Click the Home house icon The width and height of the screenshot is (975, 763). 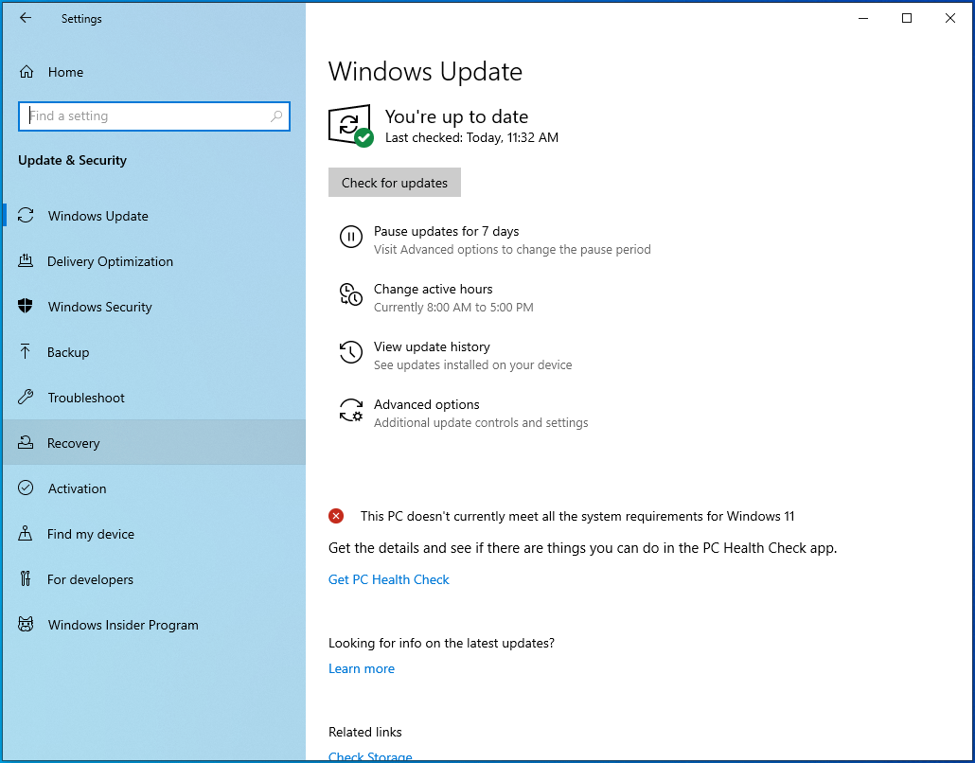(x=27, y=72)
